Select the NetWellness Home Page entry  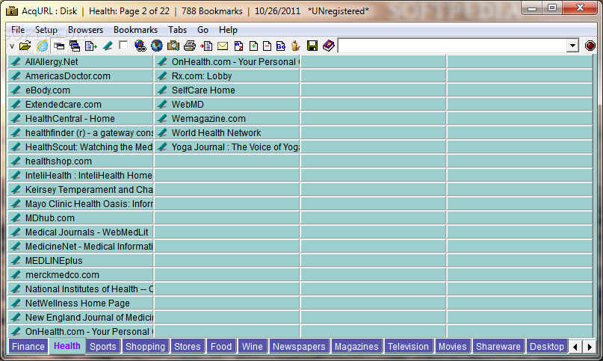point(80,303)
